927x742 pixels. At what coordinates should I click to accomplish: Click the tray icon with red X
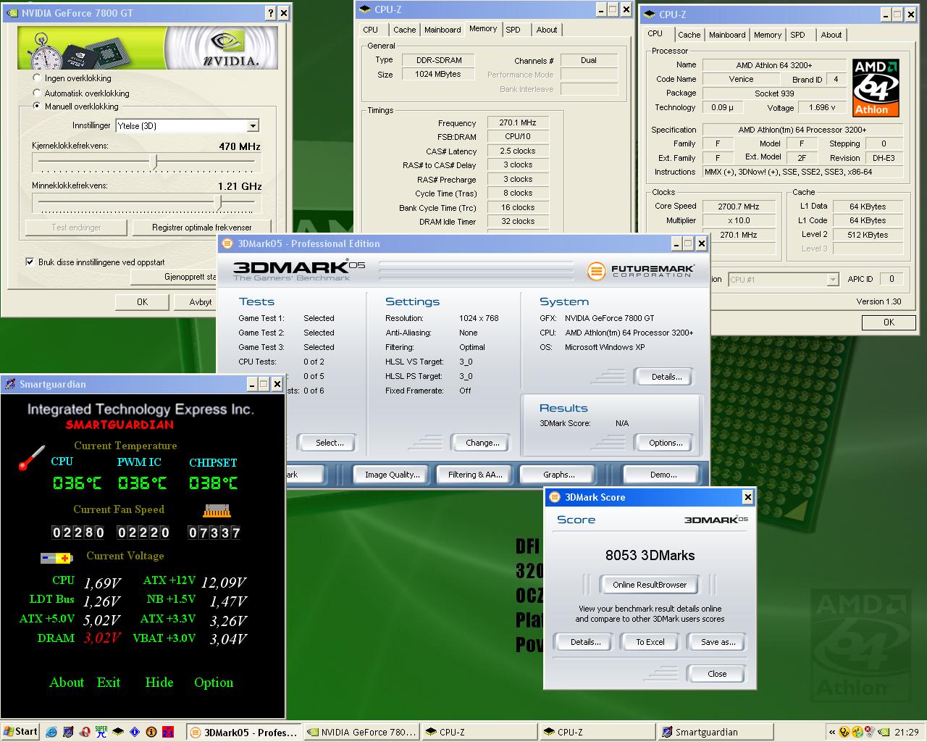[x=870, y=732]
